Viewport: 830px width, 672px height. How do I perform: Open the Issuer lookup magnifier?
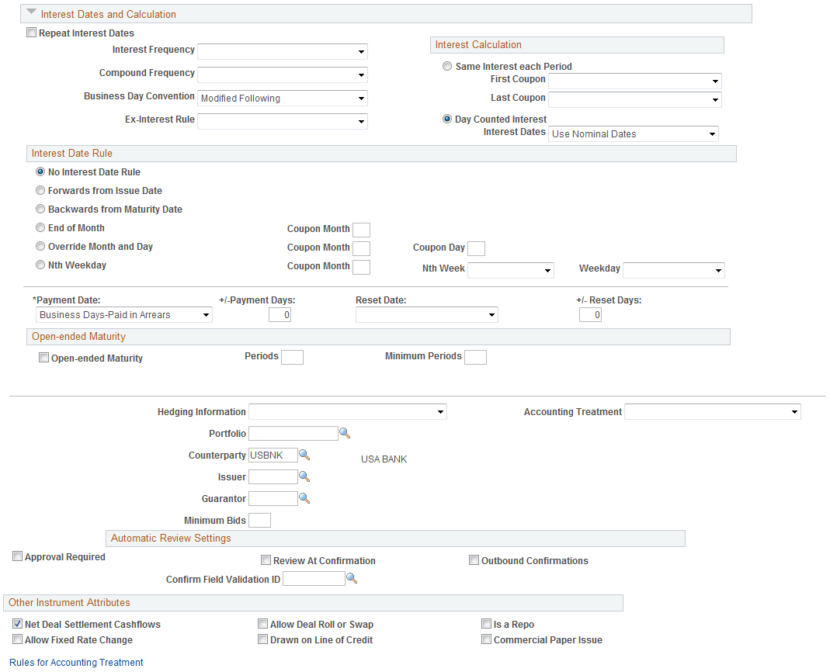point(304,476)
